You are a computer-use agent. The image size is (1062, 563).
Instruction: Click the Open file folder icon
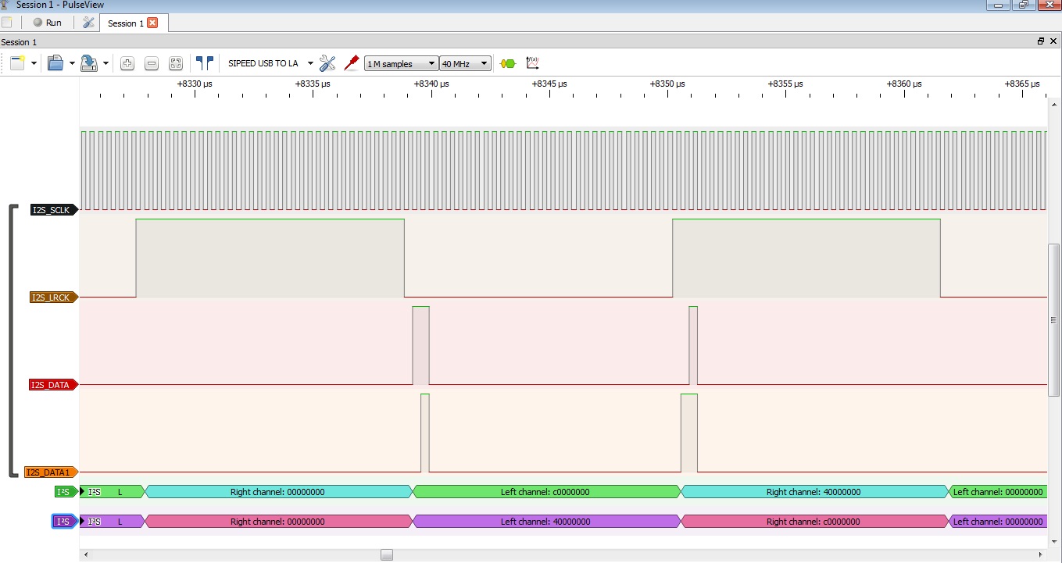[x=55, y=63]
